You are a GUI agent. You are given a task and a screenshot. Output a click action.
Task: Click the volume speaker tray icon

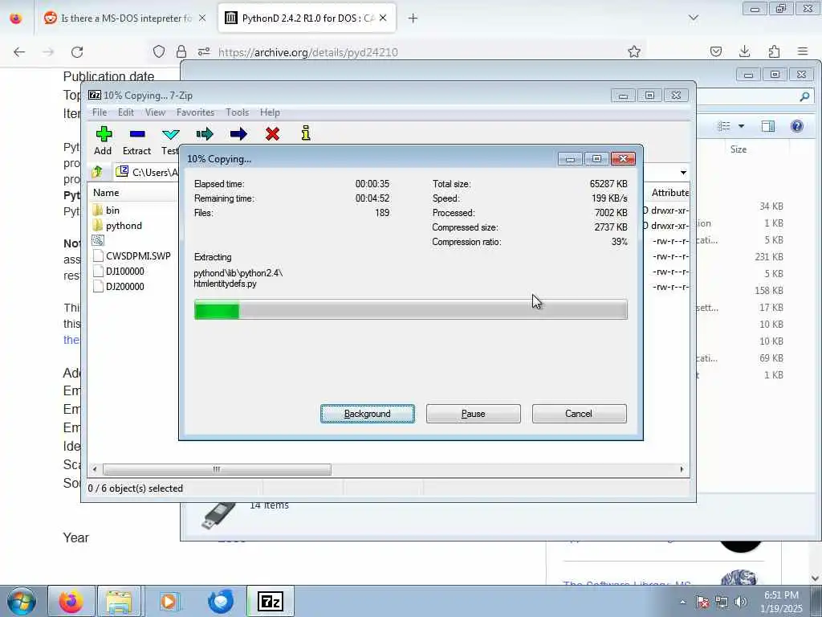point(741,602)
